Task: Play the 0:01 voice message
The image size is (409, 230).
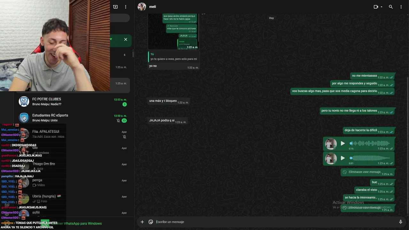Action: [x=343, y=158]
